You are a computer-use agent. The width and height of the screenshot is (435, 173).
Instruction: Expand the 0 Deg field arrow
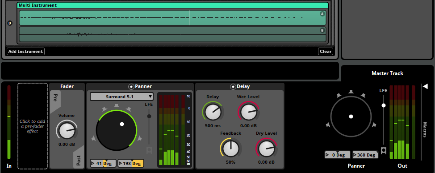(x=327, y=155)
